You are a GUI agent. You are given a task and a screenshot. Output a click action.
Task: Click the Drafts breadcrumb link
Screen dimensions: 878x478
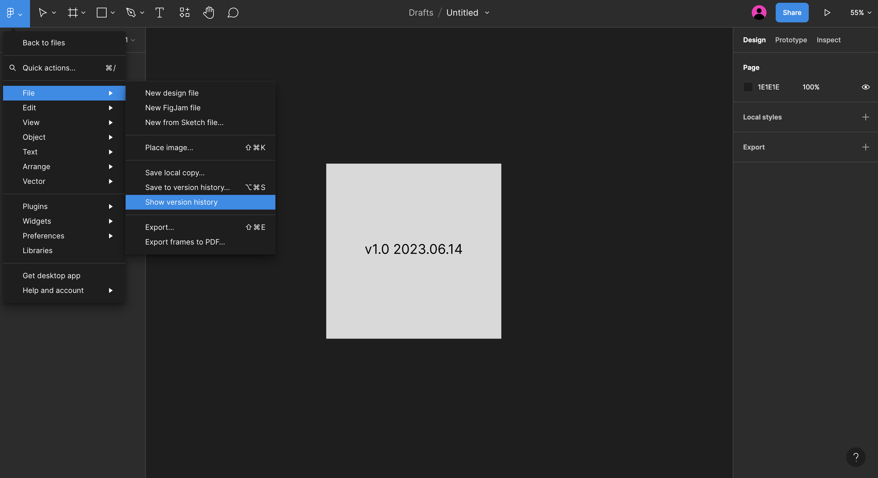pyautogui.click(x=421, y=13)
